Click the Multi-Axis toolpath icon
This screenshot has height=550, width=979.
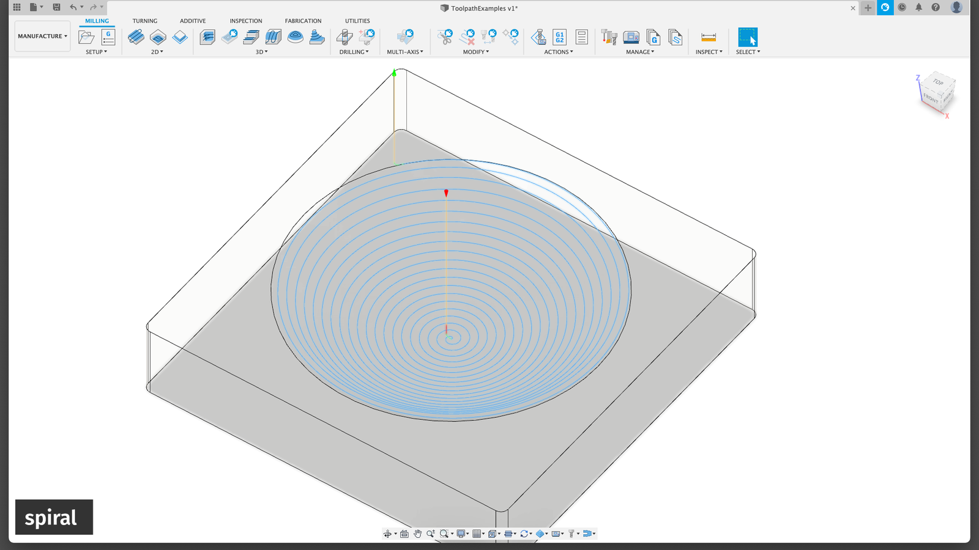[x=405, y=37]
